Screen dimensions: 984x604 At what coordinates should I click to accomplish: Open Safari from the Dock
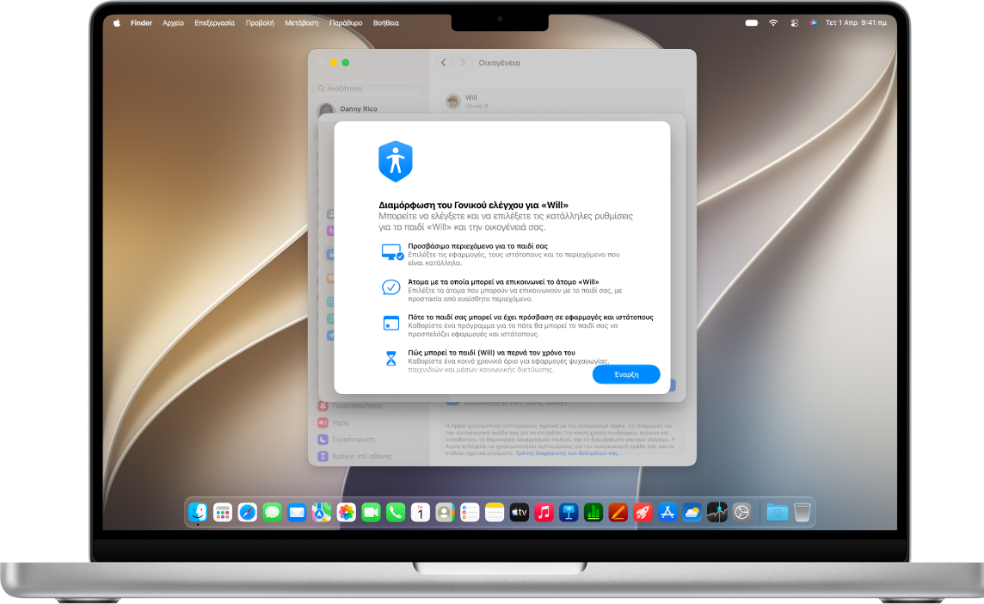[x=247, y=512]
